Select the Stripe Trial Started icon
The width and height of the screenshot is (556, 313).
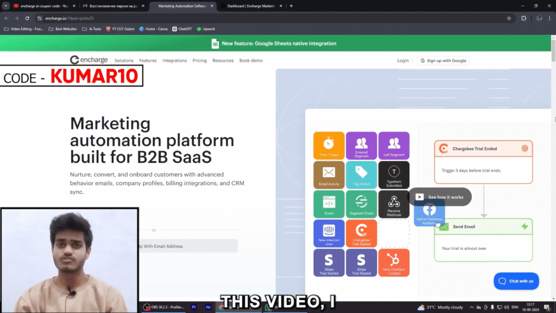328,262
